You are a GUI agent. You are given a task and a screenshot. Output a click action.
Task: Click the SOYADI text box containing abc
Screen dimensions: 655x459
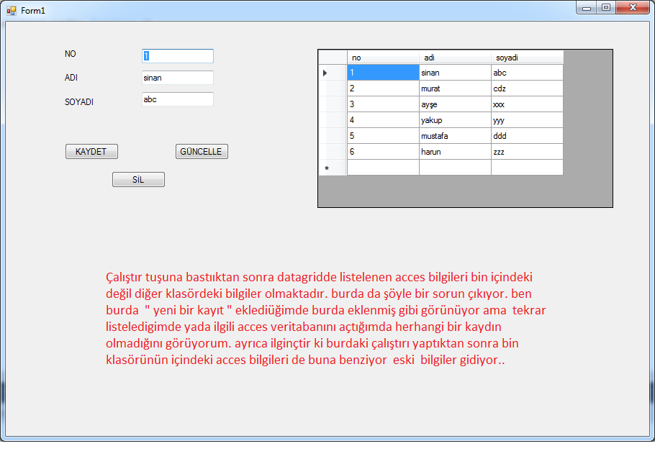[x=177, y=100]
